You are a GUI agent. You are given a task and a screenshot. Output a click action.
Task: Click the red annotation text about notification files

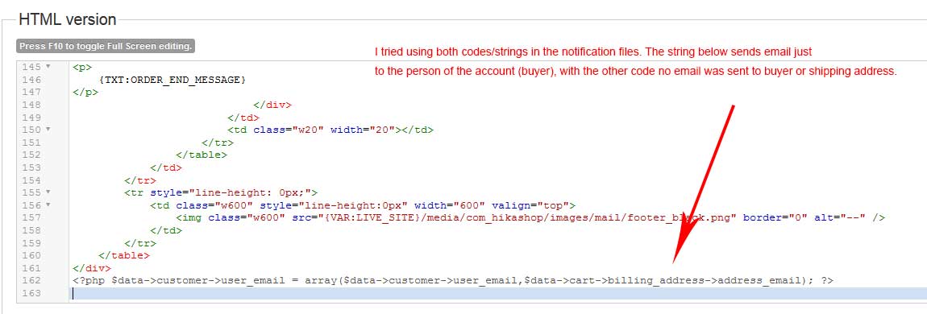pos(635,61)
